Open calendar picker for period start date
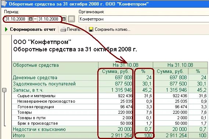This screenshot has height=139, width=209. (30, 19)
